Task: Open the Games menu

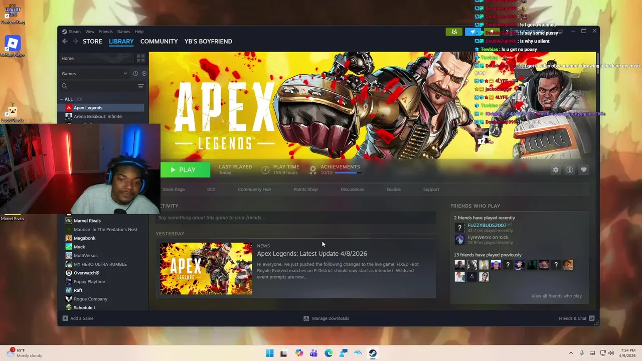Action: 123,32
